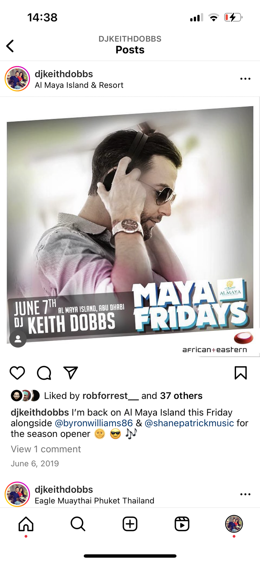Open options menu for Eagle Muaythai post
260x563 pixels.
(245, 494)
